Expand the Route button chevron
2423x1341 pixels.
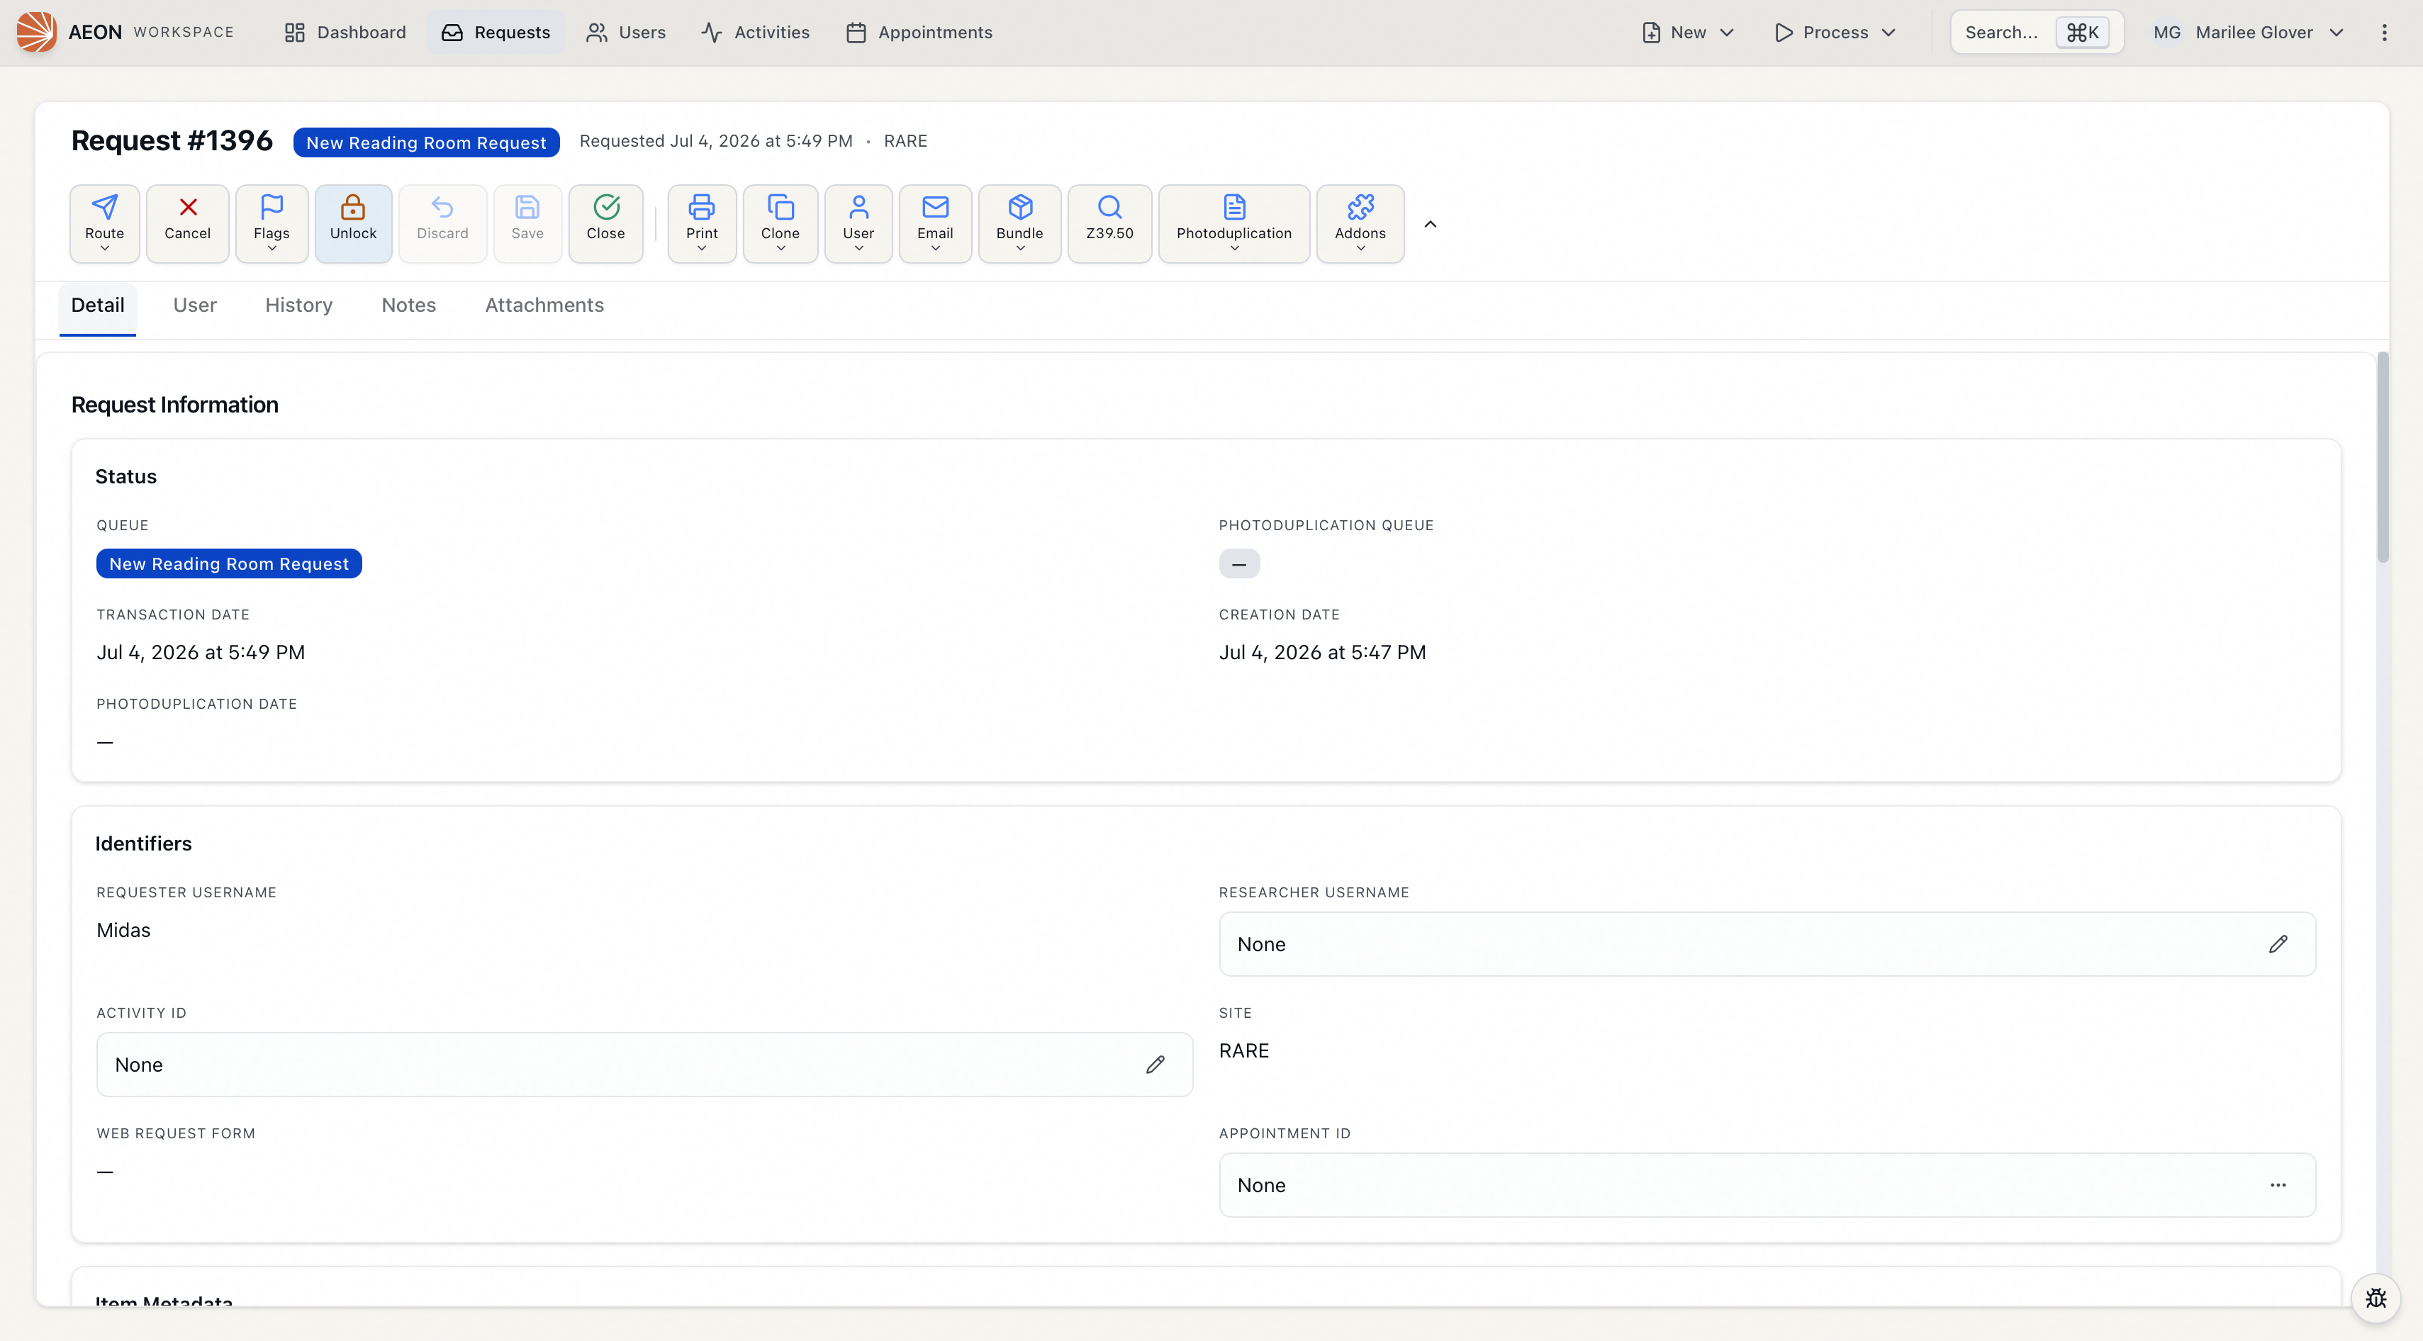click(x=104, y=248)
